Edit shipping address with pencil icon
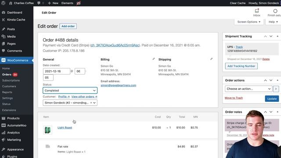The image size is (281, 158). pyautogui.click(x=212, y=59)
